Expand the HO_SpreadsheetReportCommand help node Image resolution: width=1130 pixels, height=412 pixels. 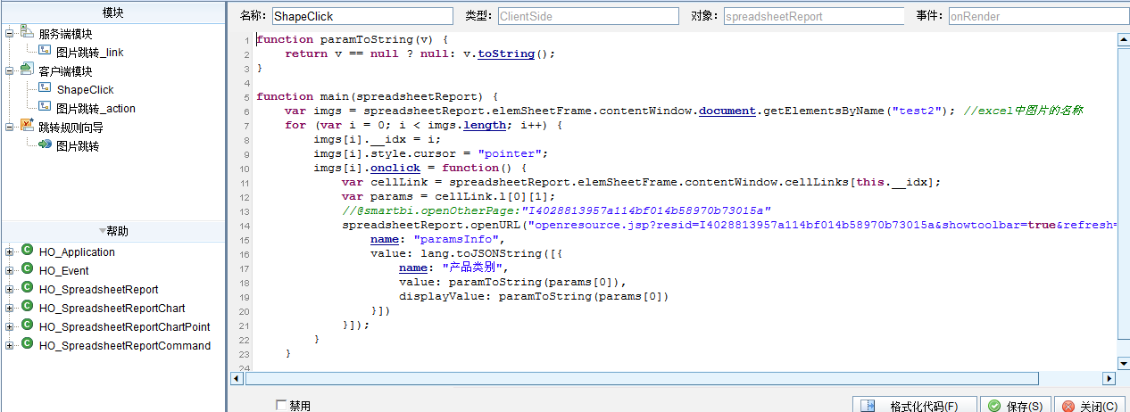(x=10, y=345)
